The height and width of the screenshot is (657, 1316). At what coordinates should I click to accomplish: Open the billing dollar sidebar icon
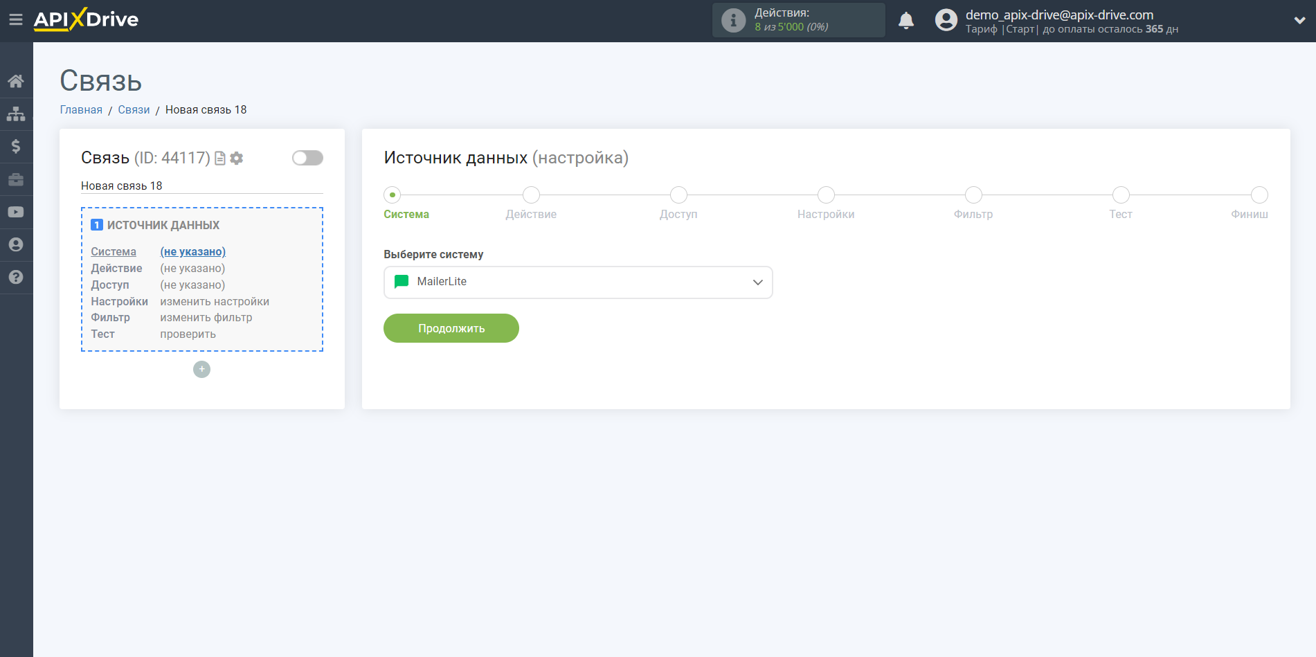16,146
